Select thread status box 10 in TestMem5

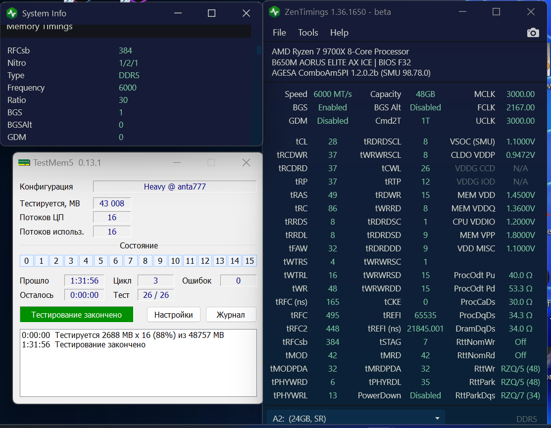pyautogui.click(x=175, y=261)
